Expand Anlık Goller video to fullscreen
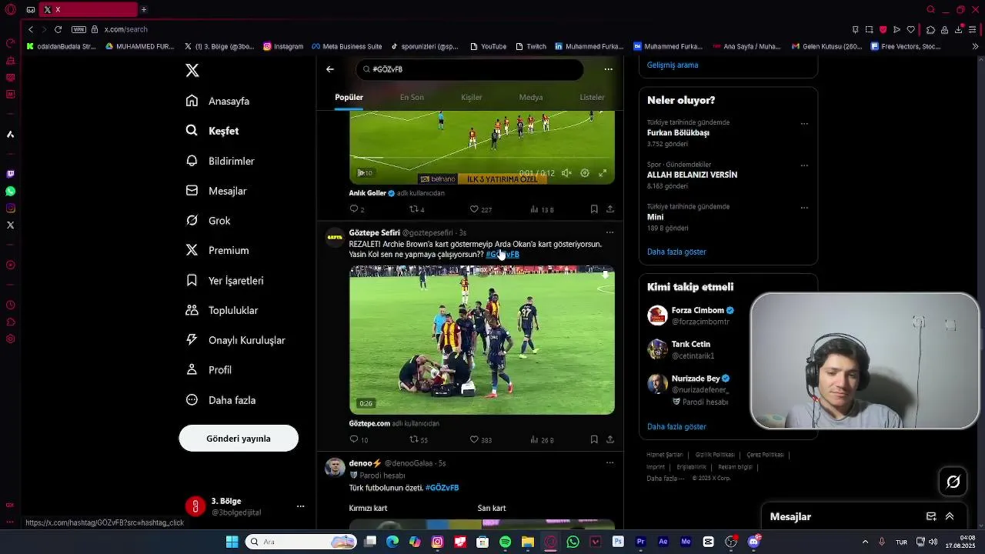Image resolution: width=985 pixels, height=554 pixels. tap(603, 173)
